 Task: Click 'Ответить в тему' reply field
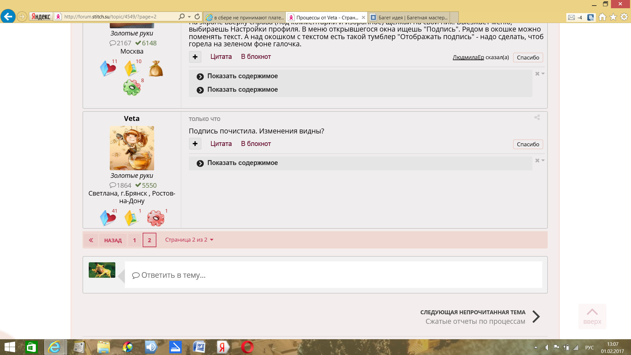(333, 275)
